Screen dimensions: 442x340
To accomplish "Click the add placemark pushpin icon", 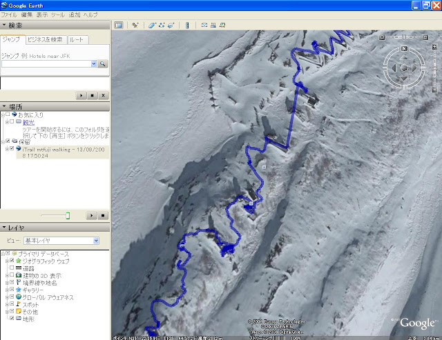I will click(135, 26).
